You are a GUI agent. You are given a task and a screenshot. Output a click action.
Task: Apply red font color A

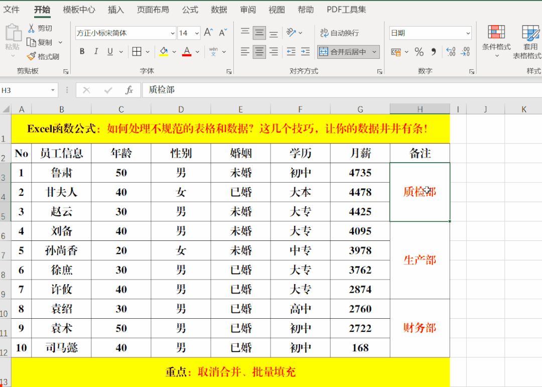click(187, 52)
